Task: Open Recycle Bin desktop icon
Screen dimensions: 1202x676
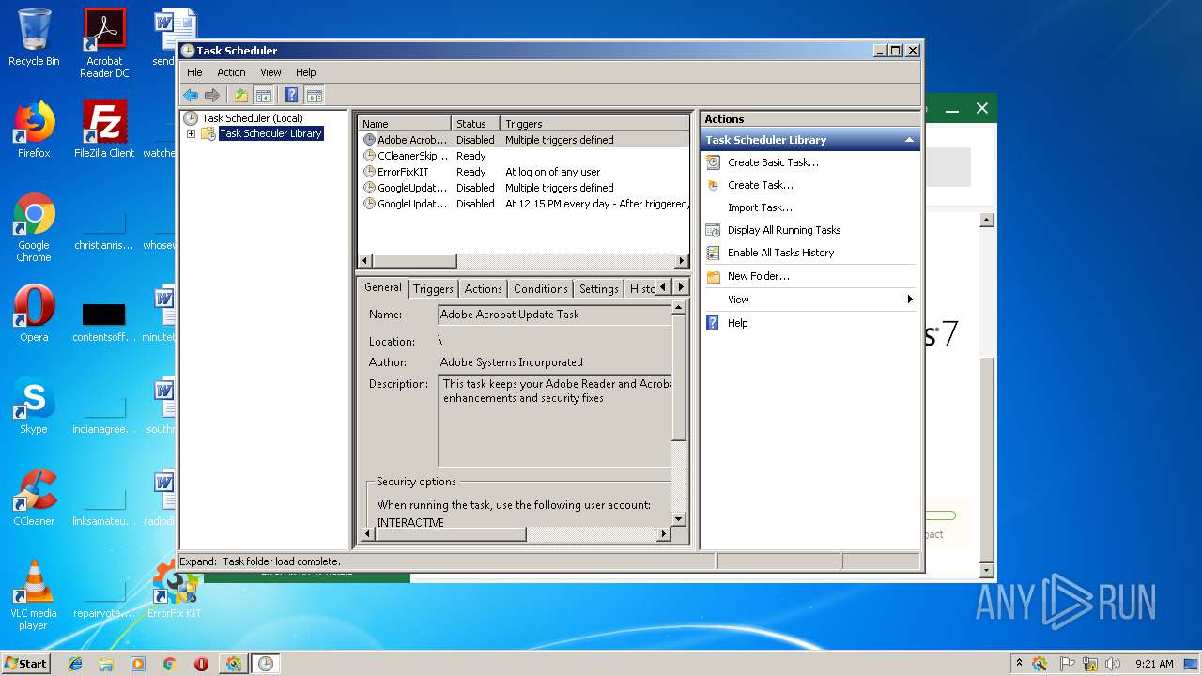Action: (34, 38)
